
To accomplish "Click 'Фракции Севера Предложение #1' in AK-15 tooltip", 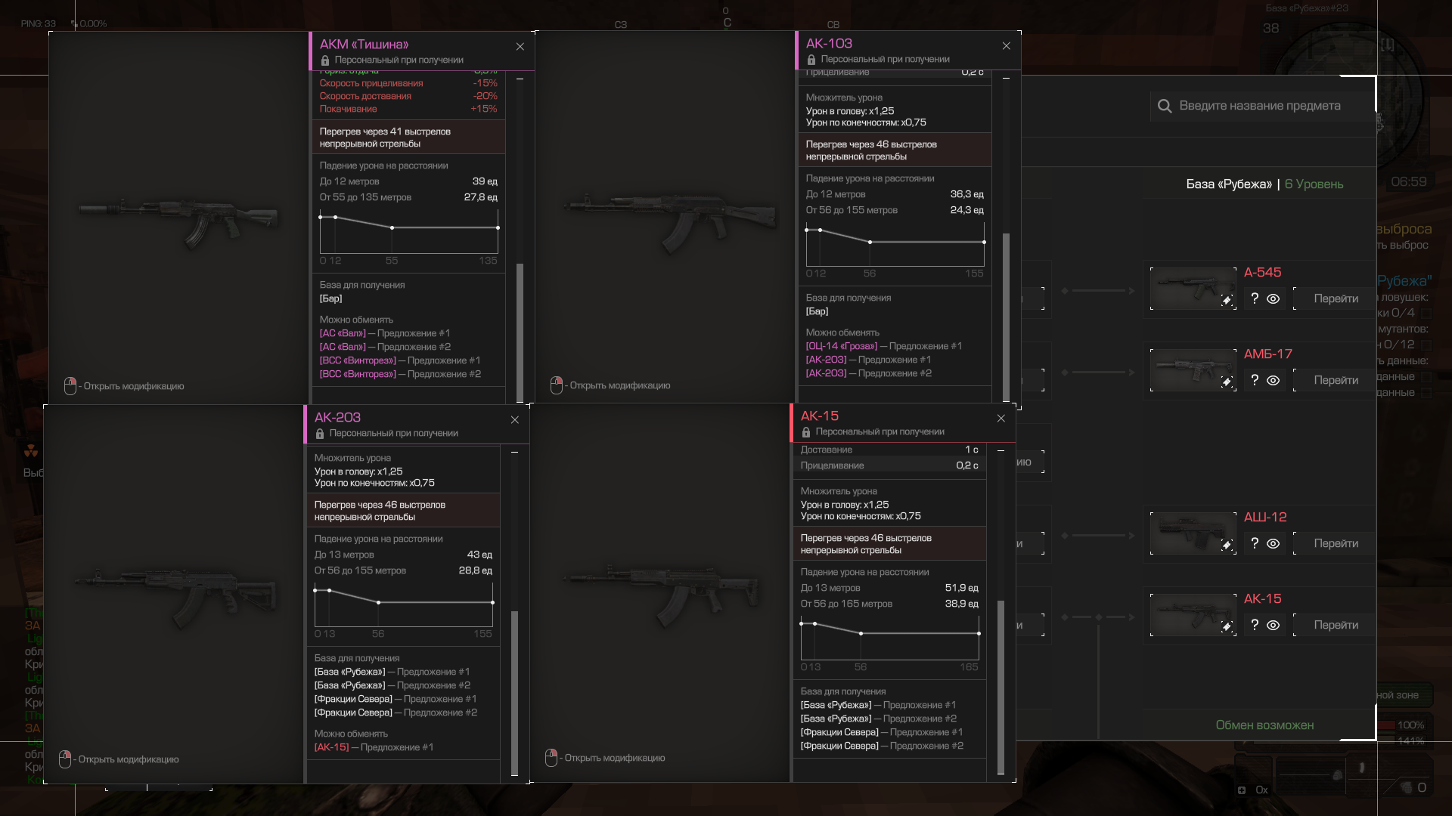I will pos(882,732).
